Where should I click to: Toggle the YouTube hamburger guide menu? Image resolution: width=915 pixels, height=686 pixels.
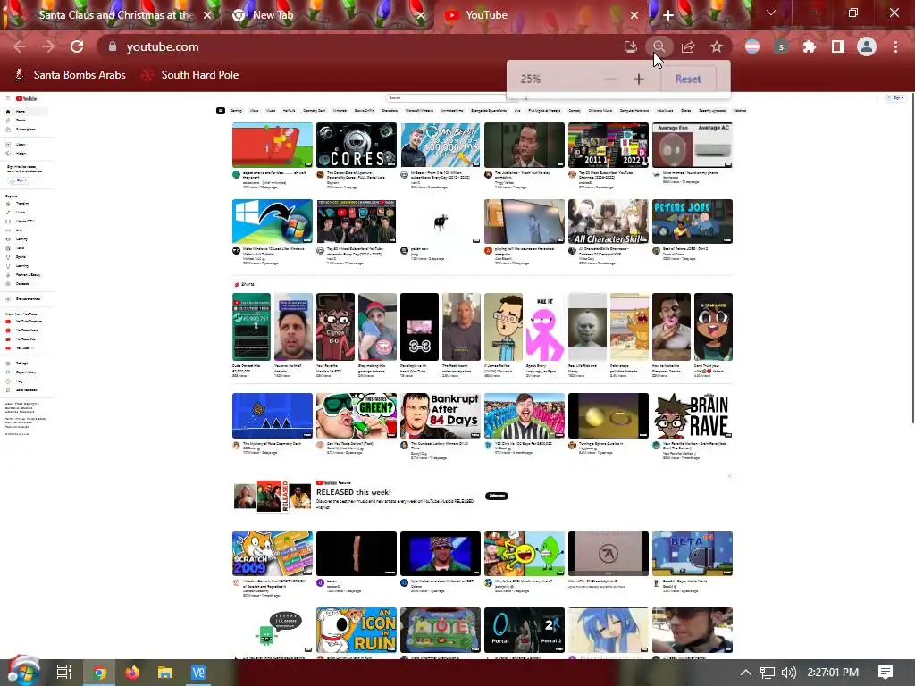pos(7,98)
